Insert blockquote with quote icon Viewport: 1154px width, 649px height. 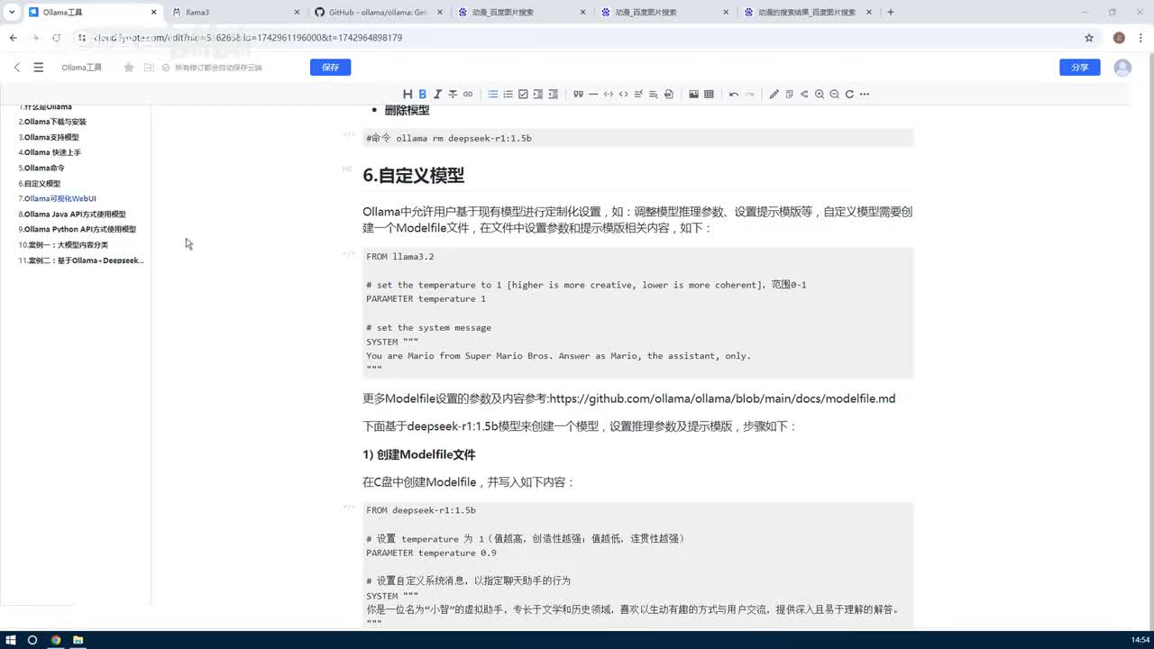(578, 94)
